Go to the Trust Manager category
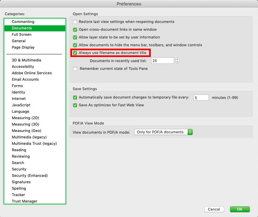The image size is (258, 217). 25,201
